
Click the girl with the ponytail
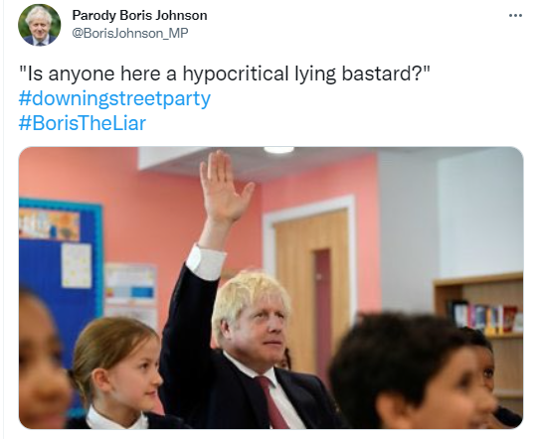click(117, 370)
